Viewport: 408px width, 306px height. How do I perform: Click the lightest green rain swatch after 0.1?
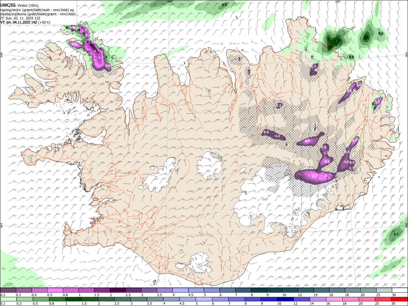[x=8, y=299]
